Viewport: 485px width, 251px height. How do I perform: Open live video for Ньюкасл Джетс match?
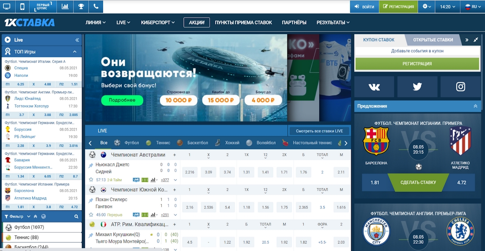(136, 179)
